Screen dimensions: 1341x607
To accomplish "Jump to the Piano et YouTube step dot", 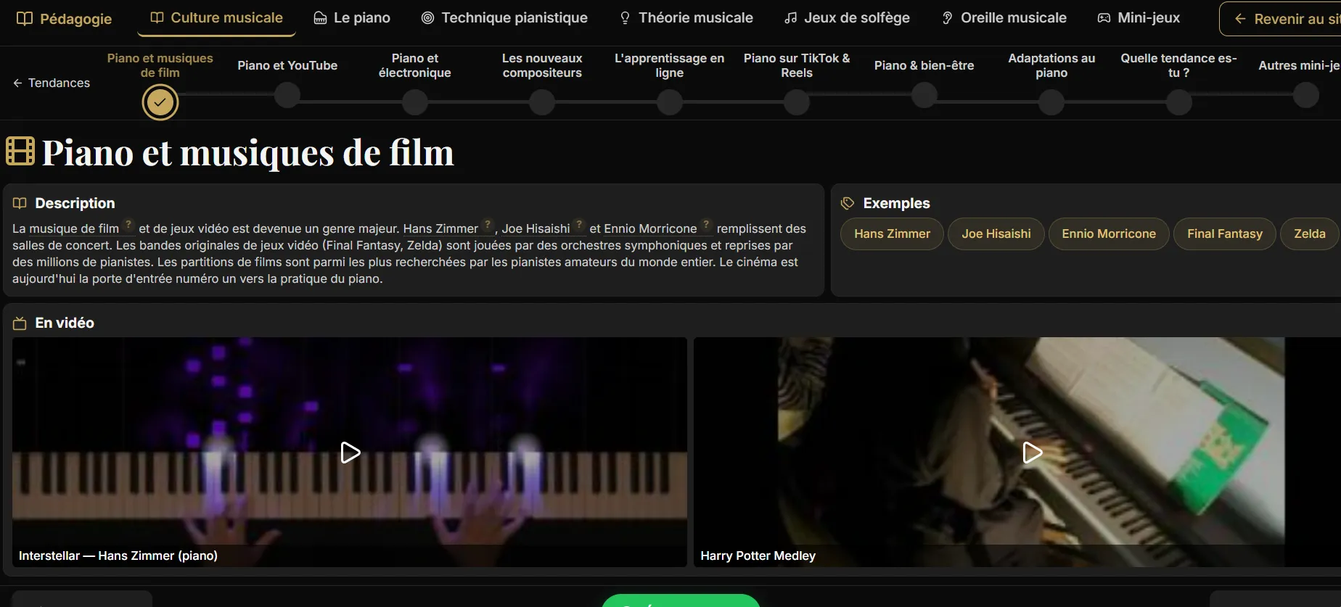I will pos(287,95).
